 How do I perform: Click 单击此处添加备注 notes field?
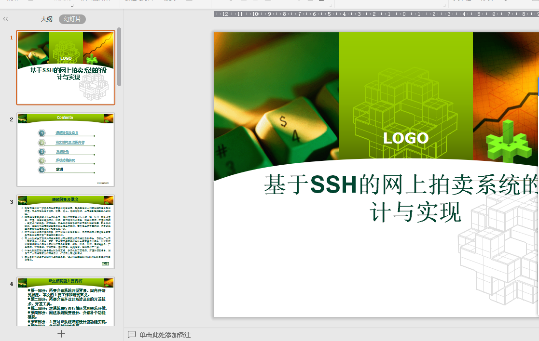coord(165,335)
